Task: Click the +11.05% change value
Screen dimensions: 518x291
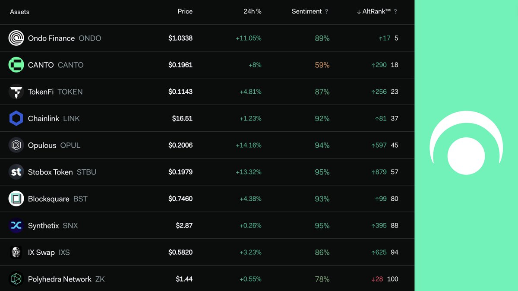Action: [249, 38]
